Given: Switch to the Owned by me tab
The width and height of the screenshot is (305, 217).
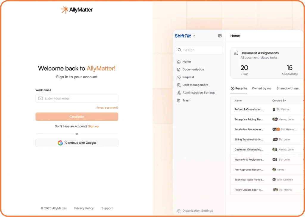Looking at the screenshot, I should pyautogui.click(x=262, y=88).
